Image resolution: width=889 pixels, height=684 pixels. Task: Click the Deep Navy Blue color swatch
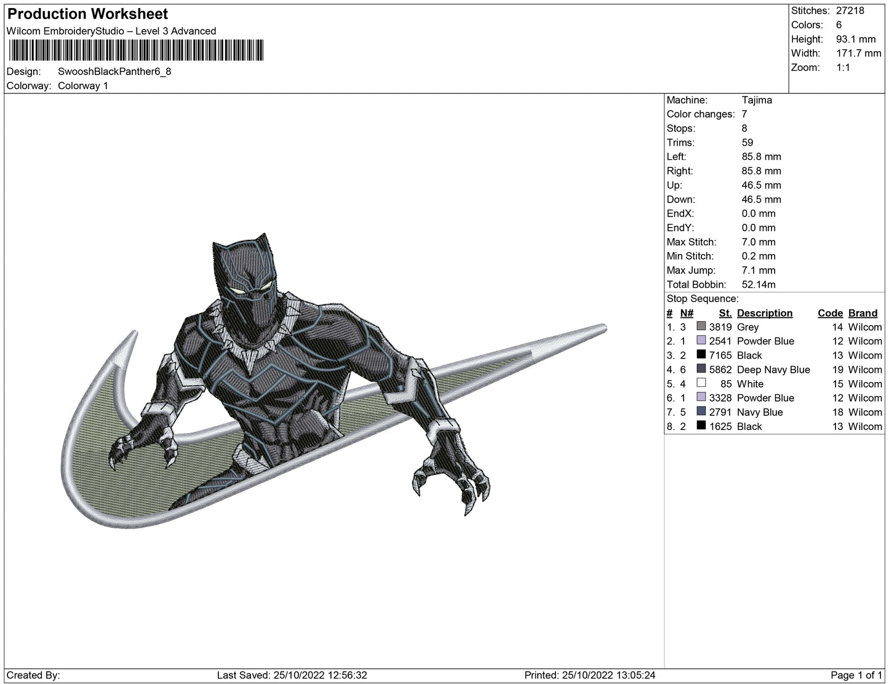(701, 369)
